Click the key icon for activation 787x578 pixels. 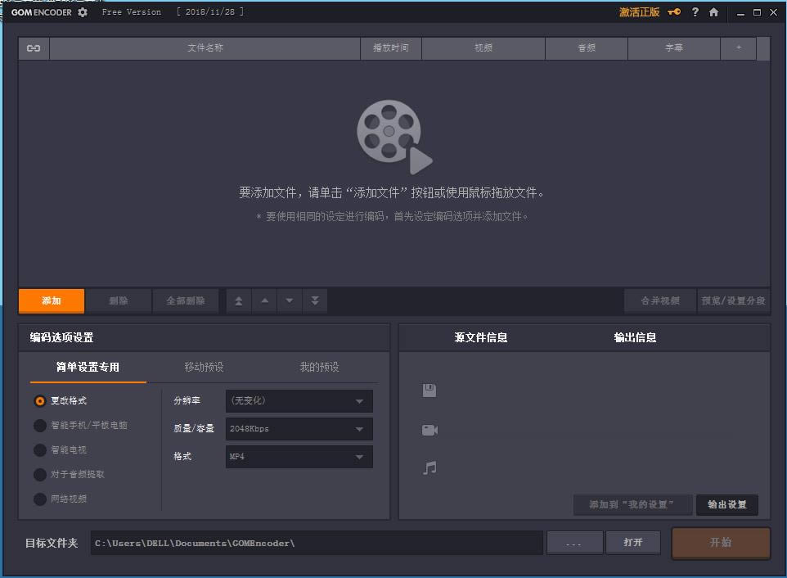tap(674, 12)
